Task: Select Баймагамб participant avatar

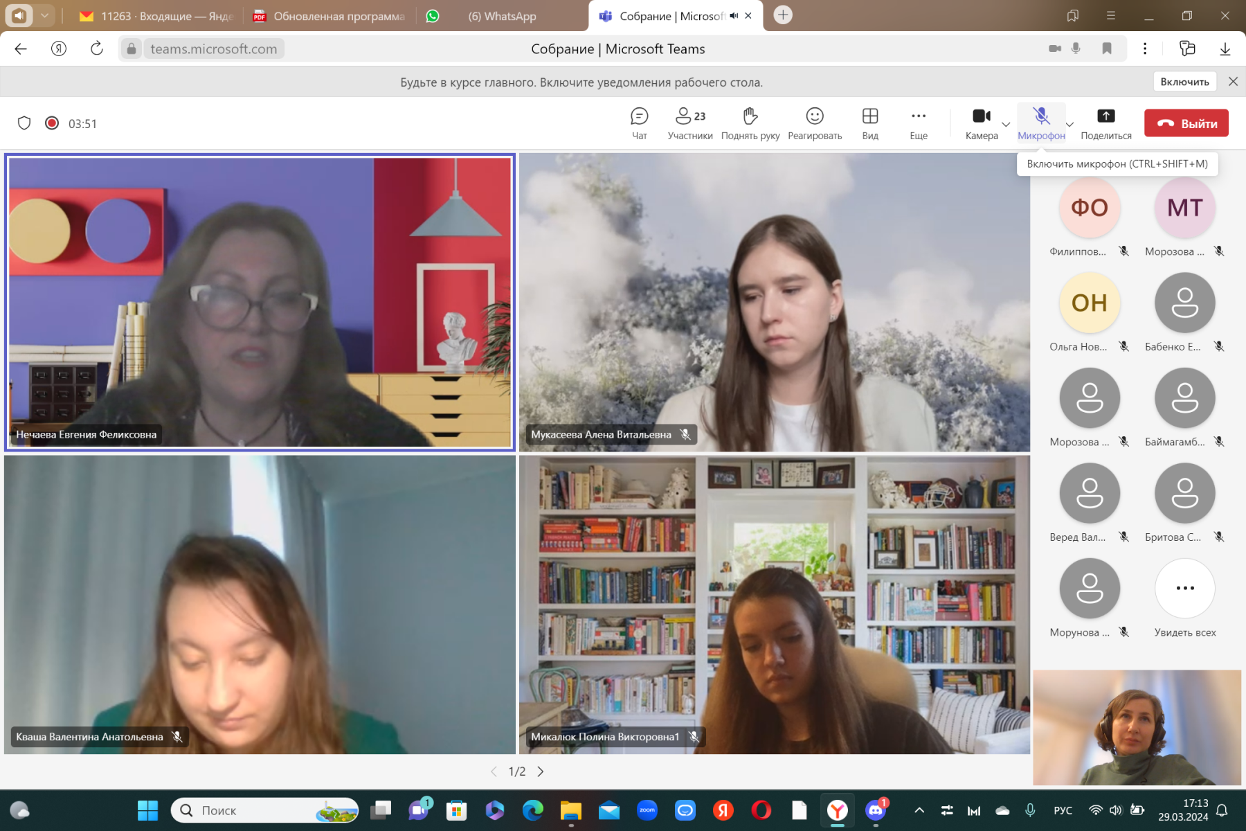Action: (x=1185, y=398)
